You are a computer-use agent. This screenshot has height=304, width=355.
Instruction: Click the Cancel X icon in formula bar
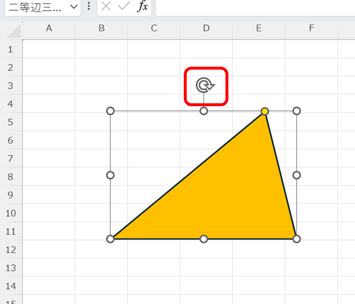click(106, 6)
